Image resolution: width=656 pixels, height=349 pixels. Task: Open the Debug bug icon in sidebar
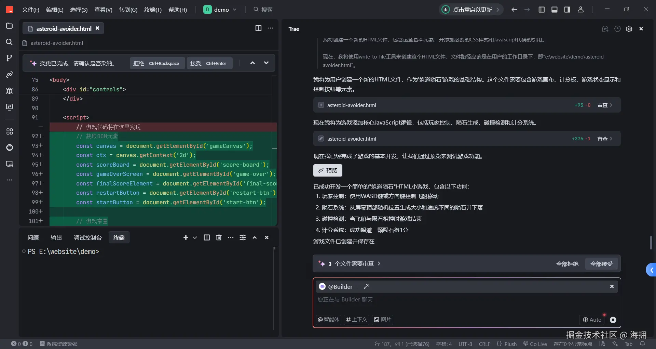point(9,91)
